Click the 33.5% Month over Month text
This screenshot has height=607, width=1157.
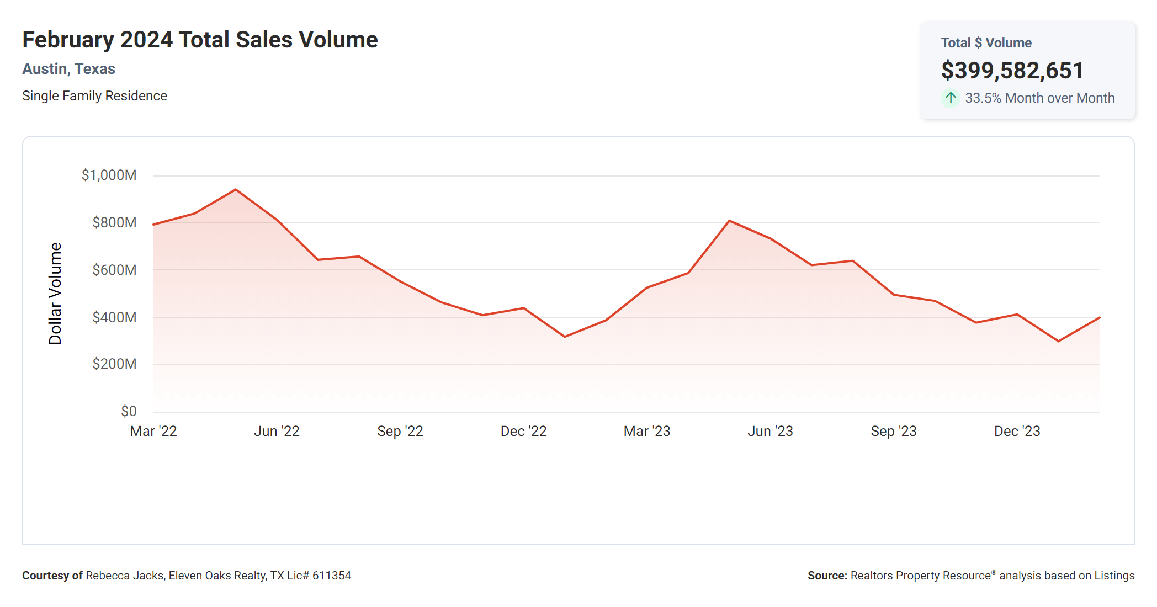tap(1039, 98)
